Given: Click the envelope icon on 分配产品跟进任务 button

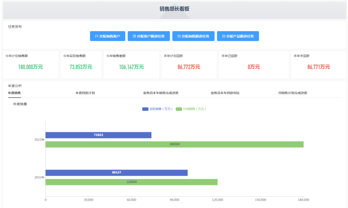Looking at the screenshot, I should 223,36.
